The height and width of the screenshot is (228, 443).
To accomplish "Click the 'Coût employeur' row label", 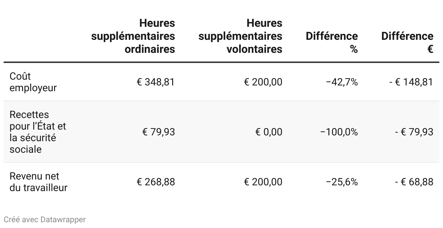I will [33, 82].
